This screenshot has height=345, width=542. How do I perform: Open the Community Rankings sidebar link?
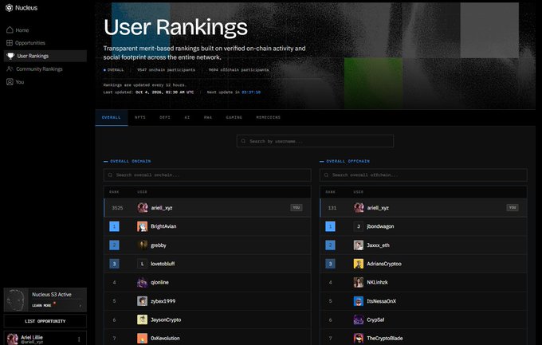pyautogui.click(x=39, y=69)
